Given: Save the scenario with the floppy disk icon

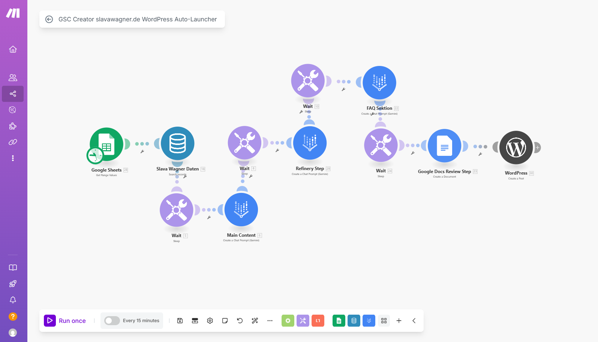Looking at the screenshot, I should [x=180, y=321].
